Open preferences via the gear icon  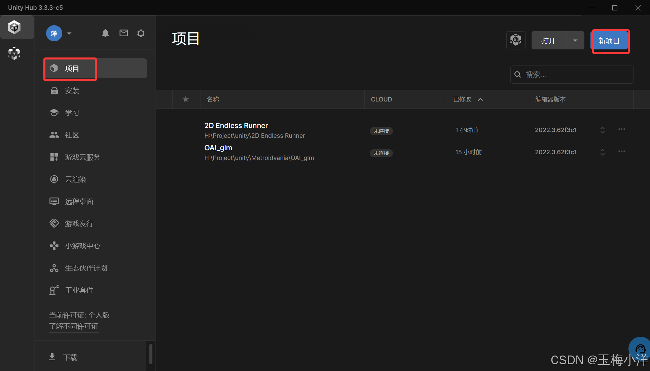pyautogui.click(x=141, y=33)
